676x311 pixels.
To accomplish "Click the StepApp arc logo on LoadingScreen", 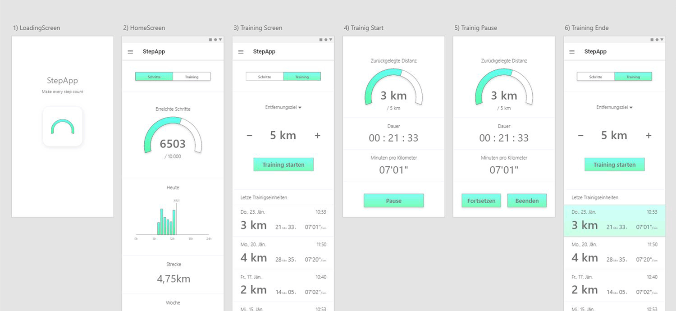I will pyautogui.click(x=63, y=127).
